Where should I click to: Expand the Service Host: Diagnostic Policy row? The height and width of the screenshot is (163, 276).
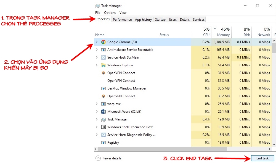97,135
